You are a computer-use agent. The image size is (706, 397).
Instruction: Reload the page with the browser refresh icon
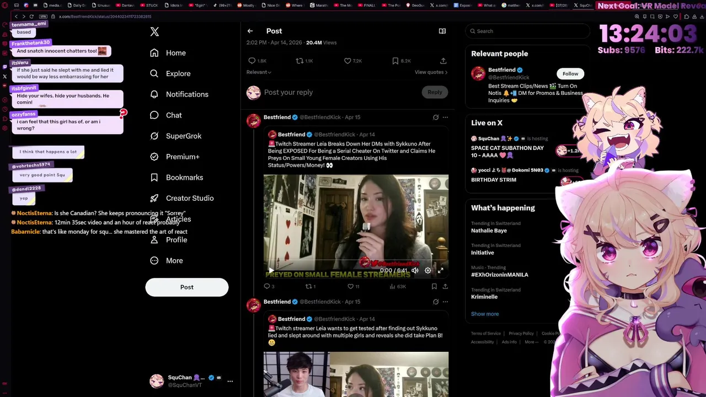click(31, 17)
